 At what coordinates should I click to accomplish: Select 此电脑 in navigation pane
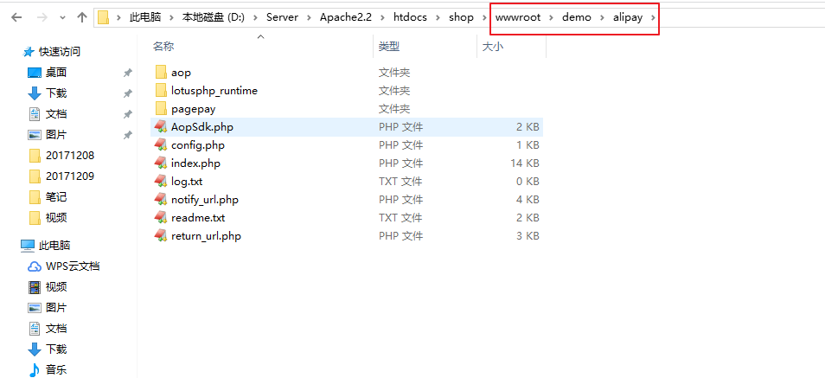click(x=54, y=246)
